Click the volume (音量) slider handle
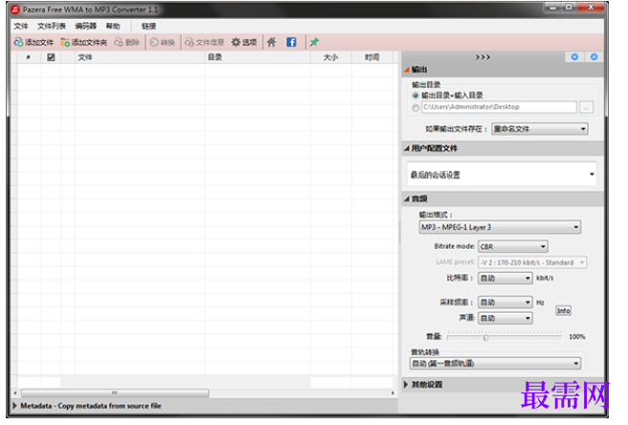The height and width of the screenshot is (425, 628). point(485,337)
